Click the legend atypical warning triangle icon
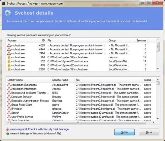Image resolution: width=165 pixels, height=141 pixels. [8, 129]
